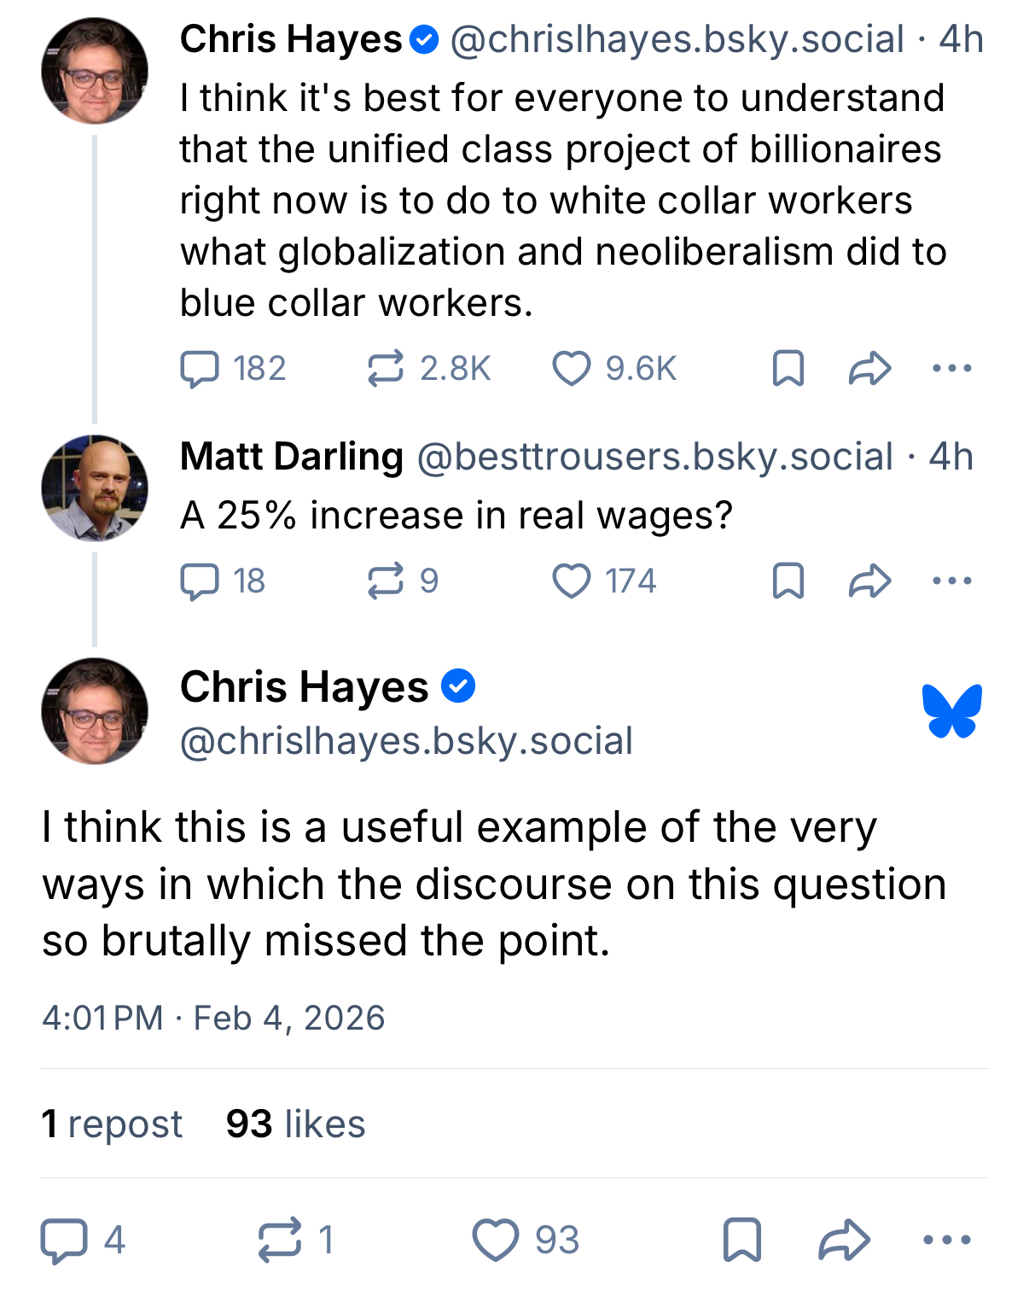The image size is (1029, 1302).
Task: Open more options on top post
Action: point(952,369)
